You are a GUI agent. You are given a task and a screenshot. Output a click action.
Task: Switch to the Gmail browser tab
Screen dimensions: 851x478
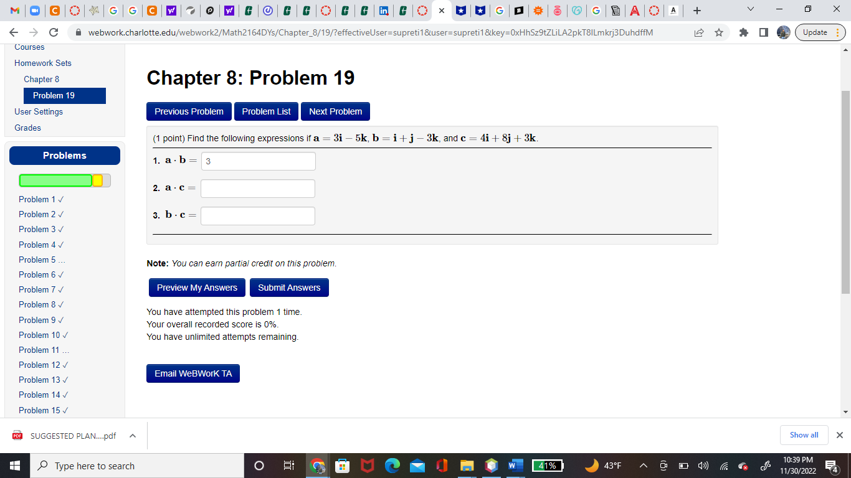15,11
